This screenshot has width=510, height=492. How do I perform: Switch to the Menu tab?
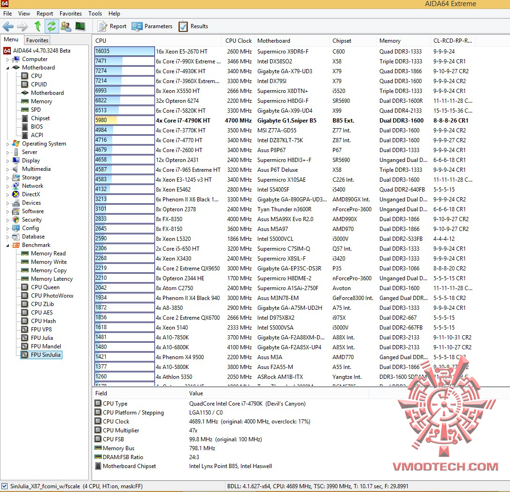(11, 39)
